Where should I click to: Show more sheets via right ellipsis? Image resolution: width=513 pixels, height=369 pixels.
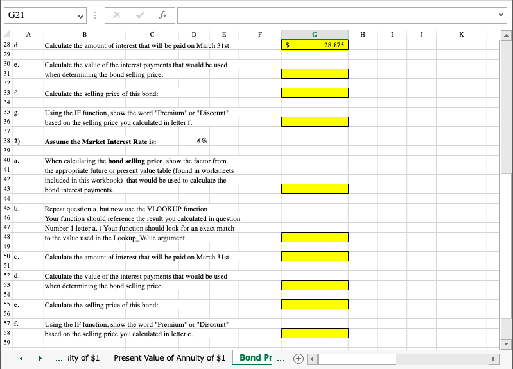point(281,359)
